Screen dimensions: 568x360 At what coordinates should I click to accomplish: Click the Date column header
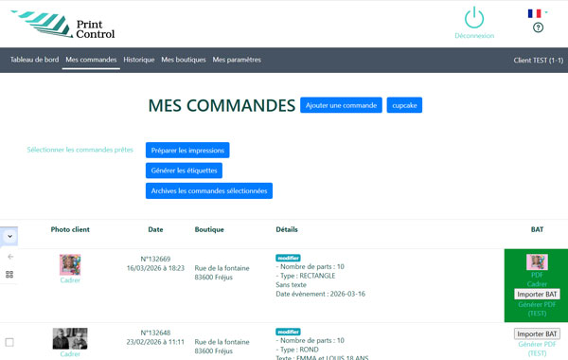coord(155,229)
